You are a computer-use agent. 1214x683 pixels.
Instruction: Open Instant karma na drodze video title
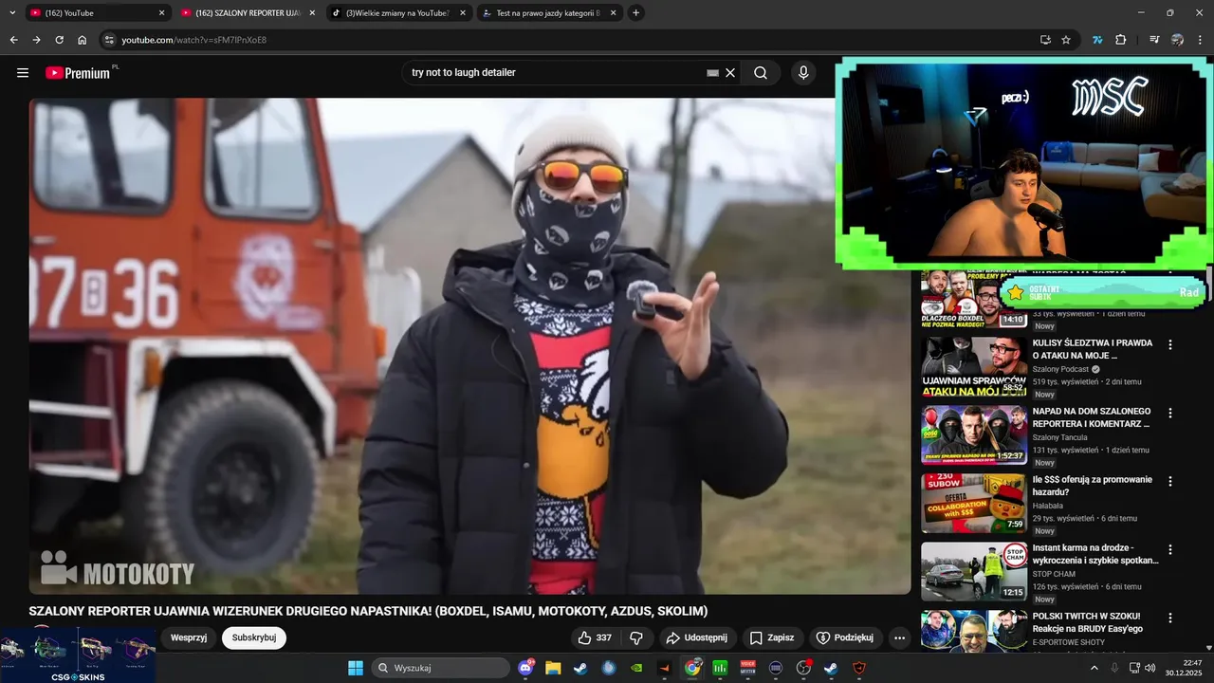[x=1095, y=554]
